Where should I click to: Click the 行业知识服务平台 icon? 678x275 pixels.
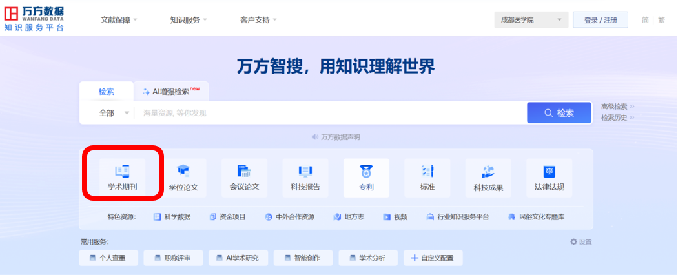[x=430, y=217]
